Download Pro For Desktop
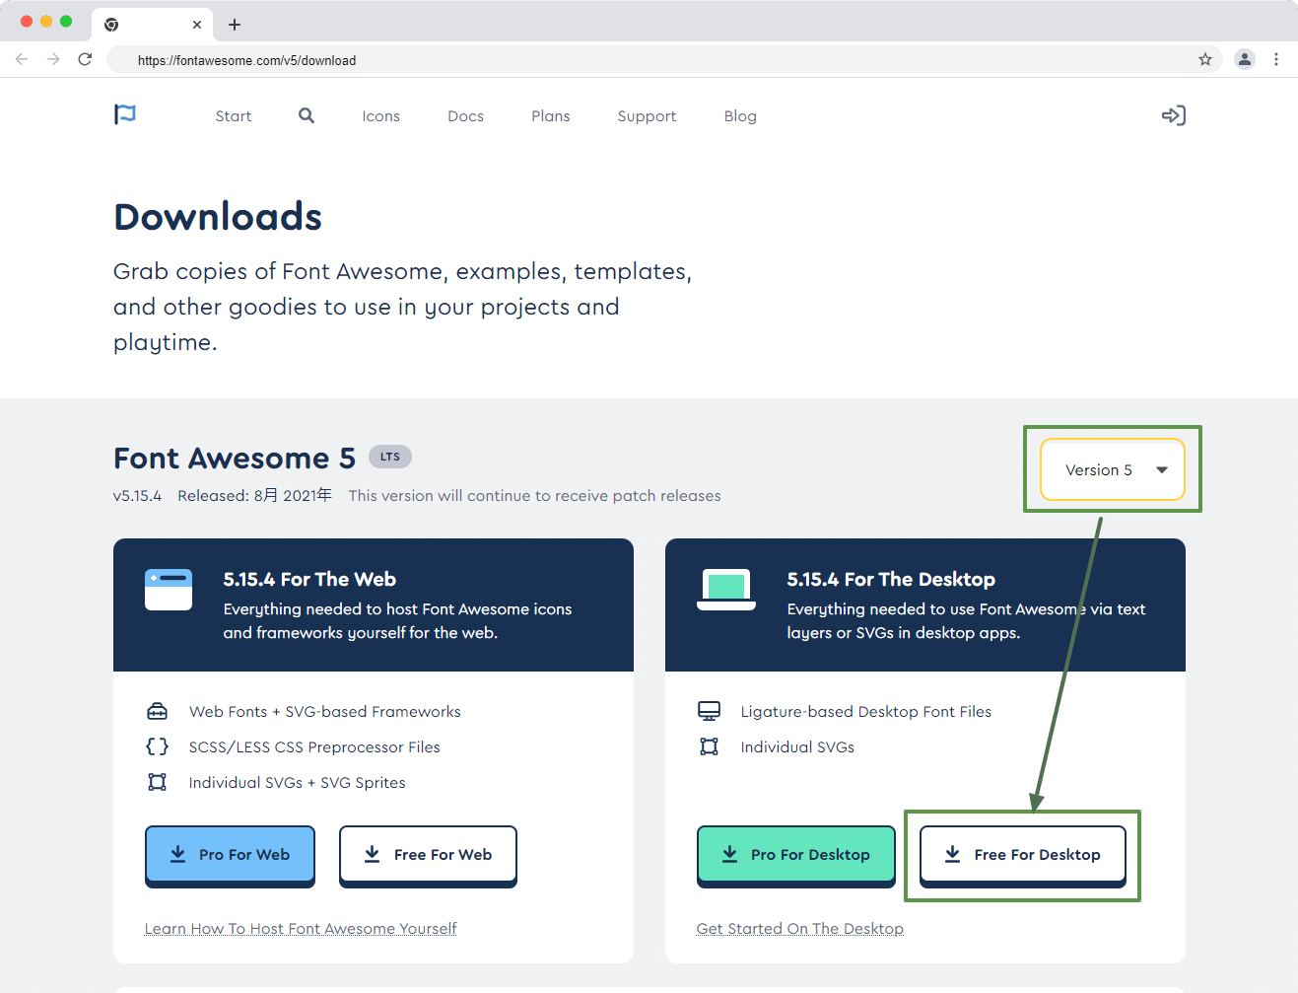1298x993 pixels. pyautogui.click(x=795, y=854)
